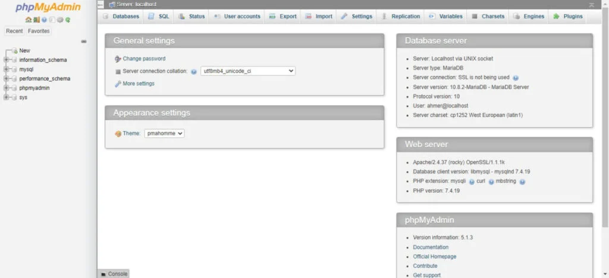The width and height of the screenshot is (609, 278).
Task: Click the Favorites button in the sidebar
Action: pos(39,31)
